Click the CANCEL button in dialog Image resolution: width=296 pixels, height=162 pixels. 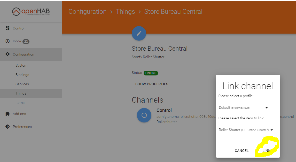point(242,151)
